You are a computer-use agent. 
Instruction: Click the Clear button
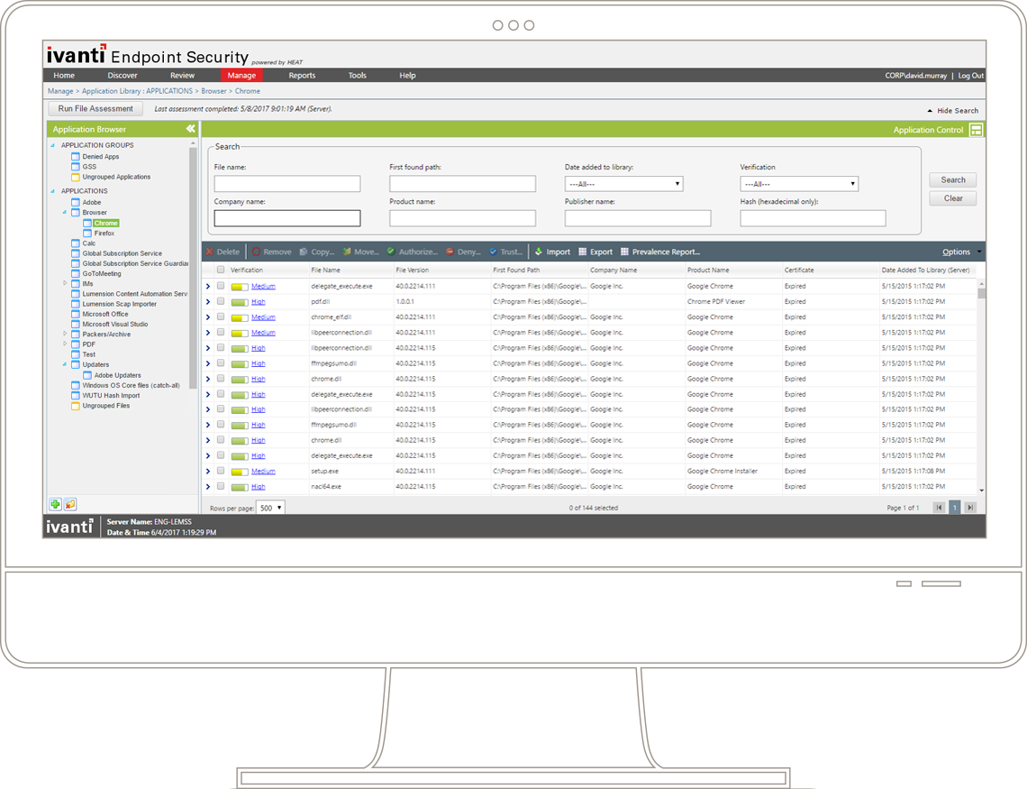[x=953, y=198]
